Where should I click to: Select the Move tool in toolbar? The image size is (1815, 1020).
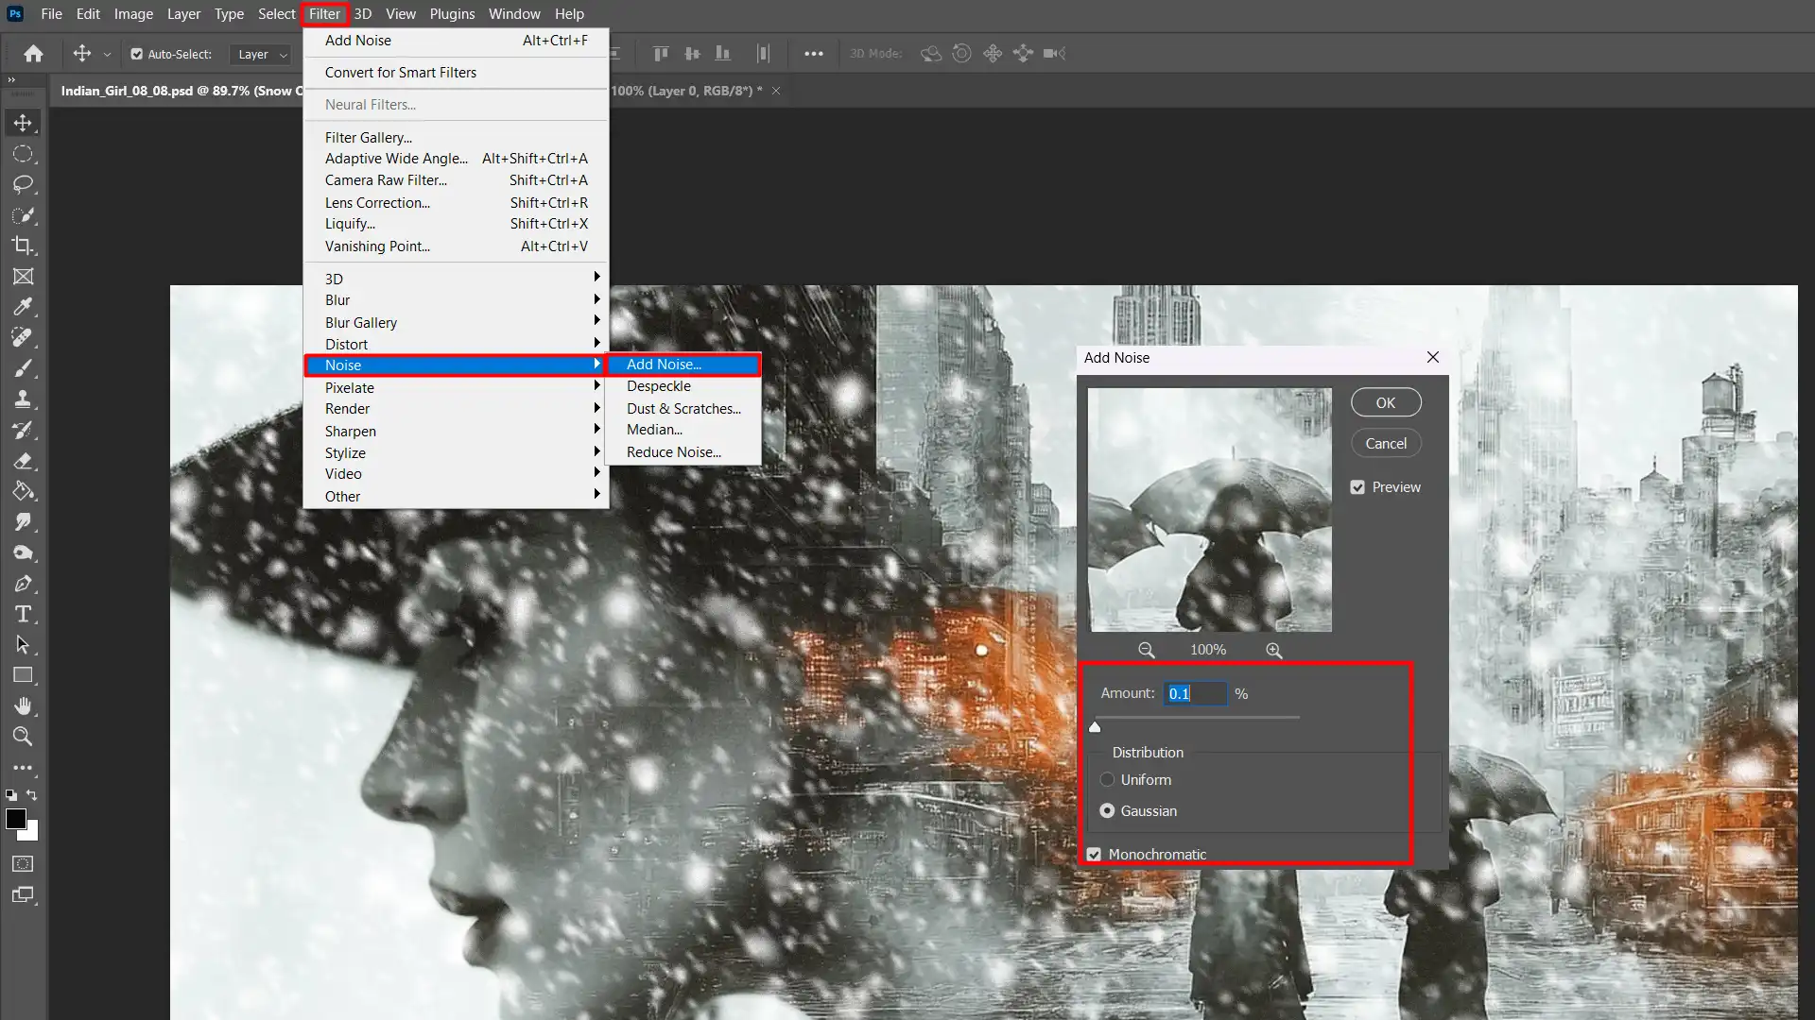(23, 122)
